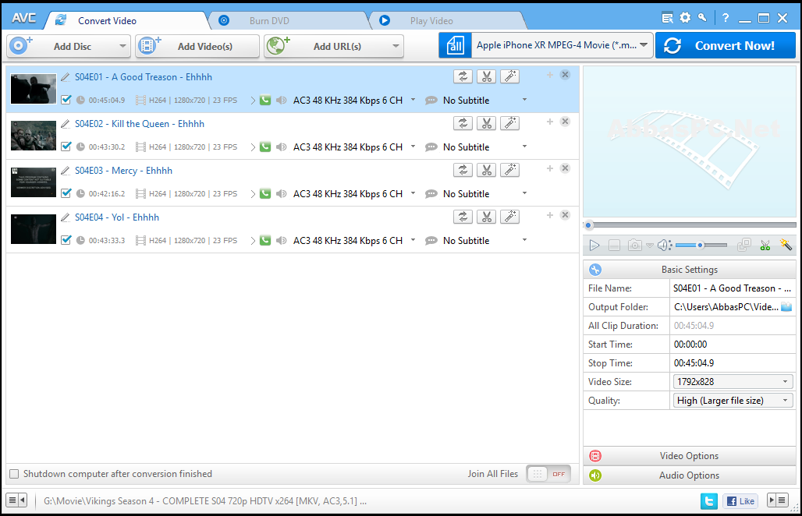This screenshot has height=516, width=802.
Task: Open the scissors clip tool for S04E01
Action: tap(486, 76)
